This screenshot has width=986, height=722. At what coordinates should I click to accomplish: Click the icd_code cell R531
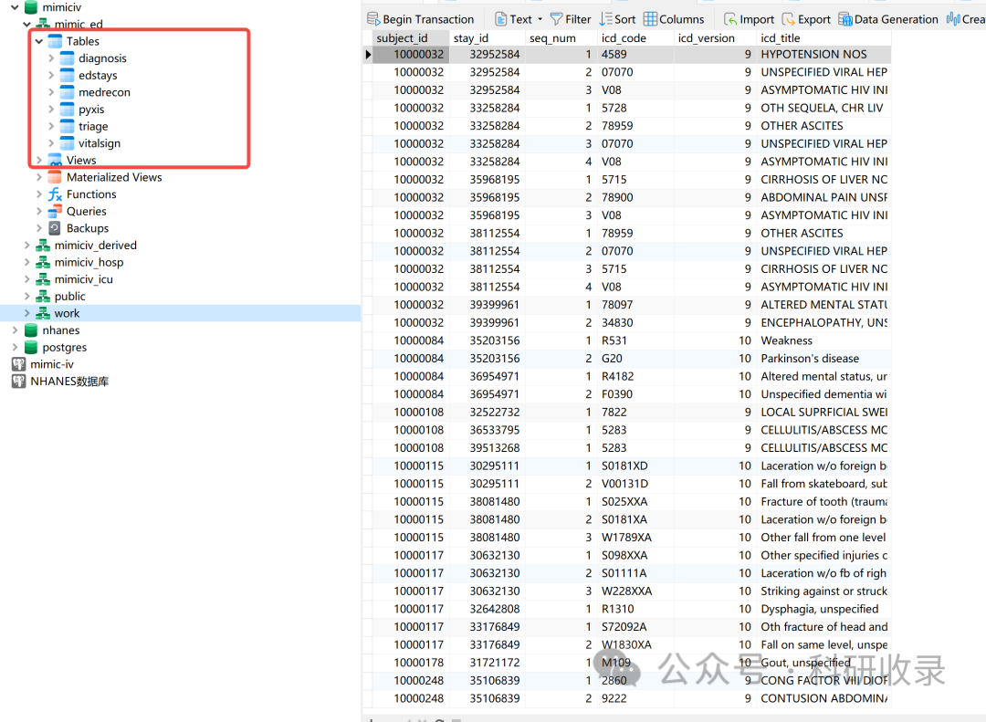click(x=635, y=340)
